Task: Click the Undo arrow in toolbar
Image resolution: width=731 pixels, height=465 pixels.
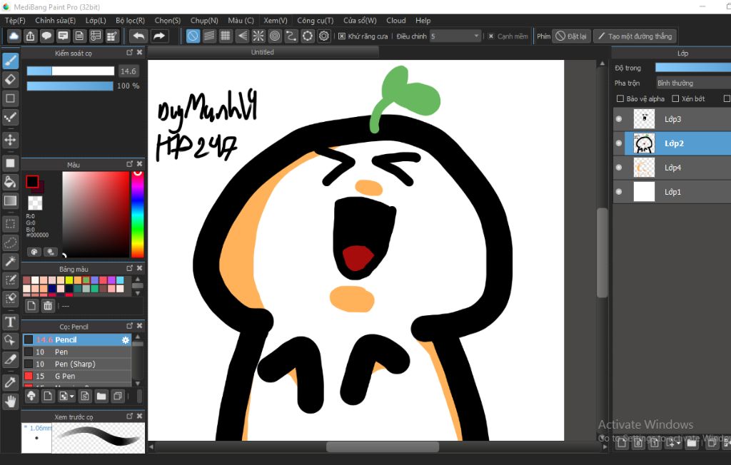Action: (x=138, y=36)
